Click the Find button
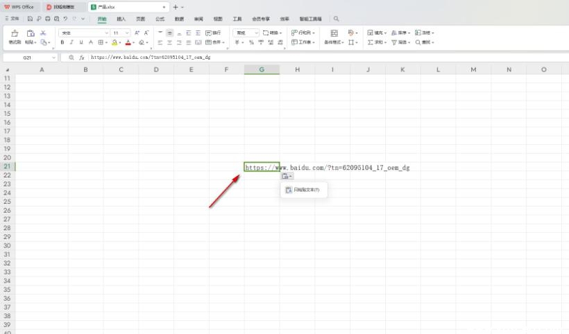569x334 pixels. 425,42
